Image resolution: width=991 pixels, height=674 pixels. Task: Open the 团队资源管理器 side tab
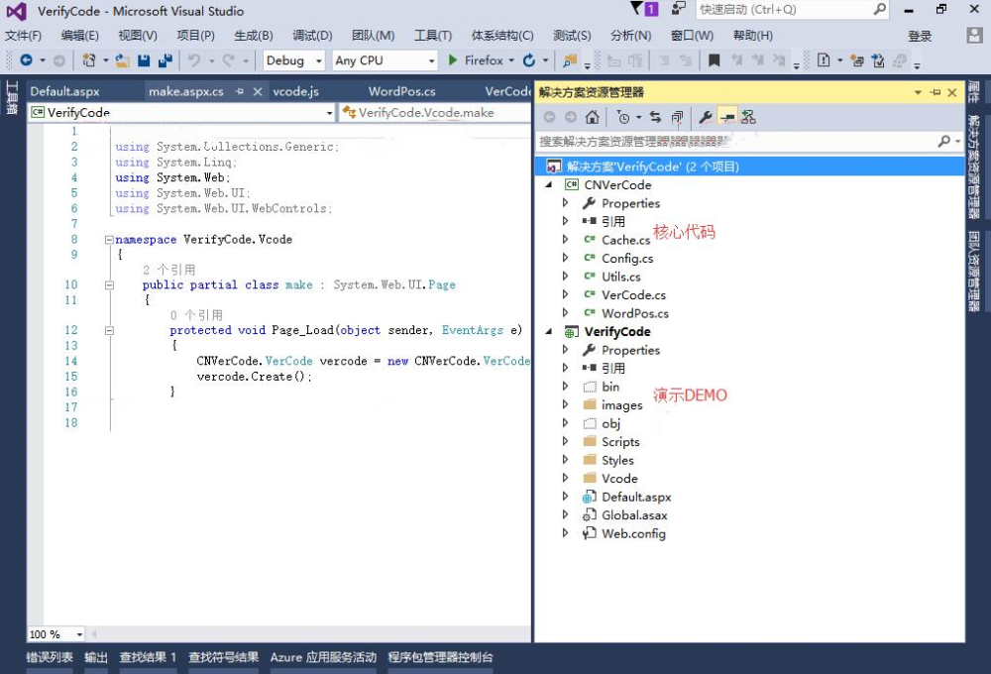973,272
